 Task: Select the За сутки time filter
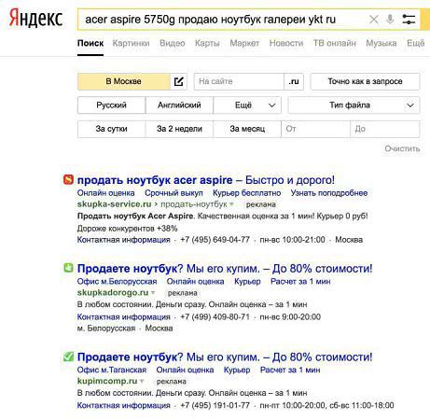[x=111, y=129]
